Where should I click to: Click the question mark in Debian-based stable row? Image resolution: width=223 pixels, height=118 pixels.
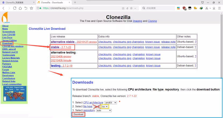(196, 47)
